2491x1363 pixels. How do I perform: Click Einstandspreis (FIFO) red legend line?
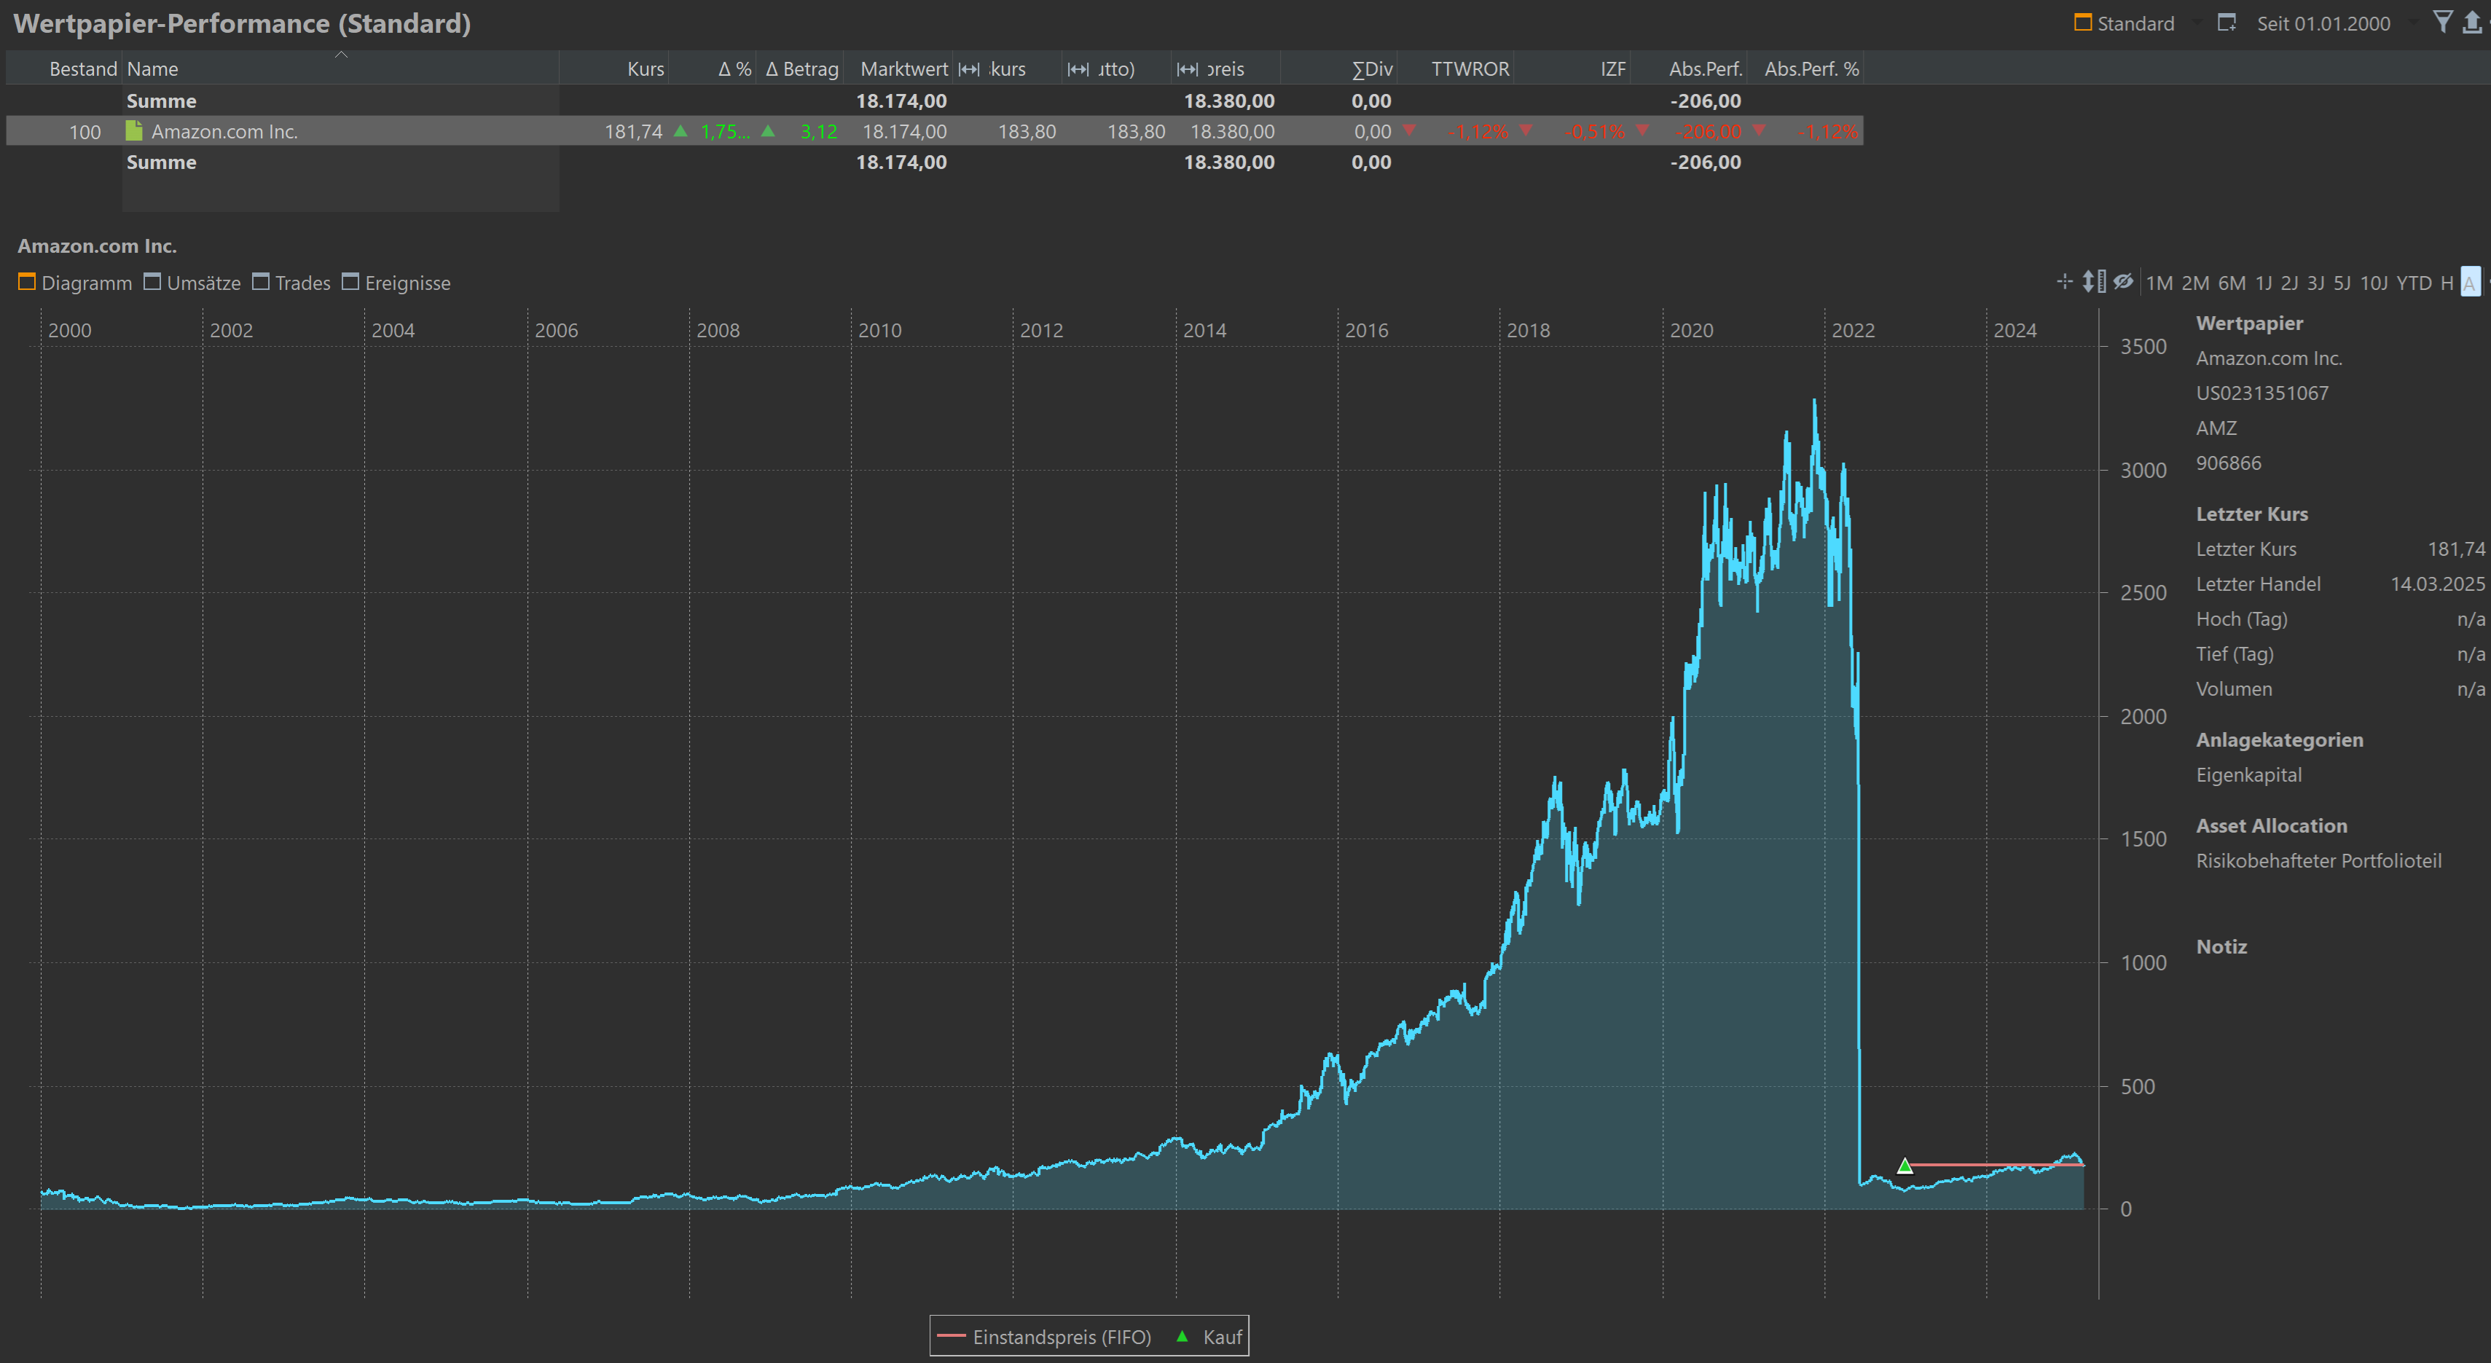click(x=951, y=1336)
